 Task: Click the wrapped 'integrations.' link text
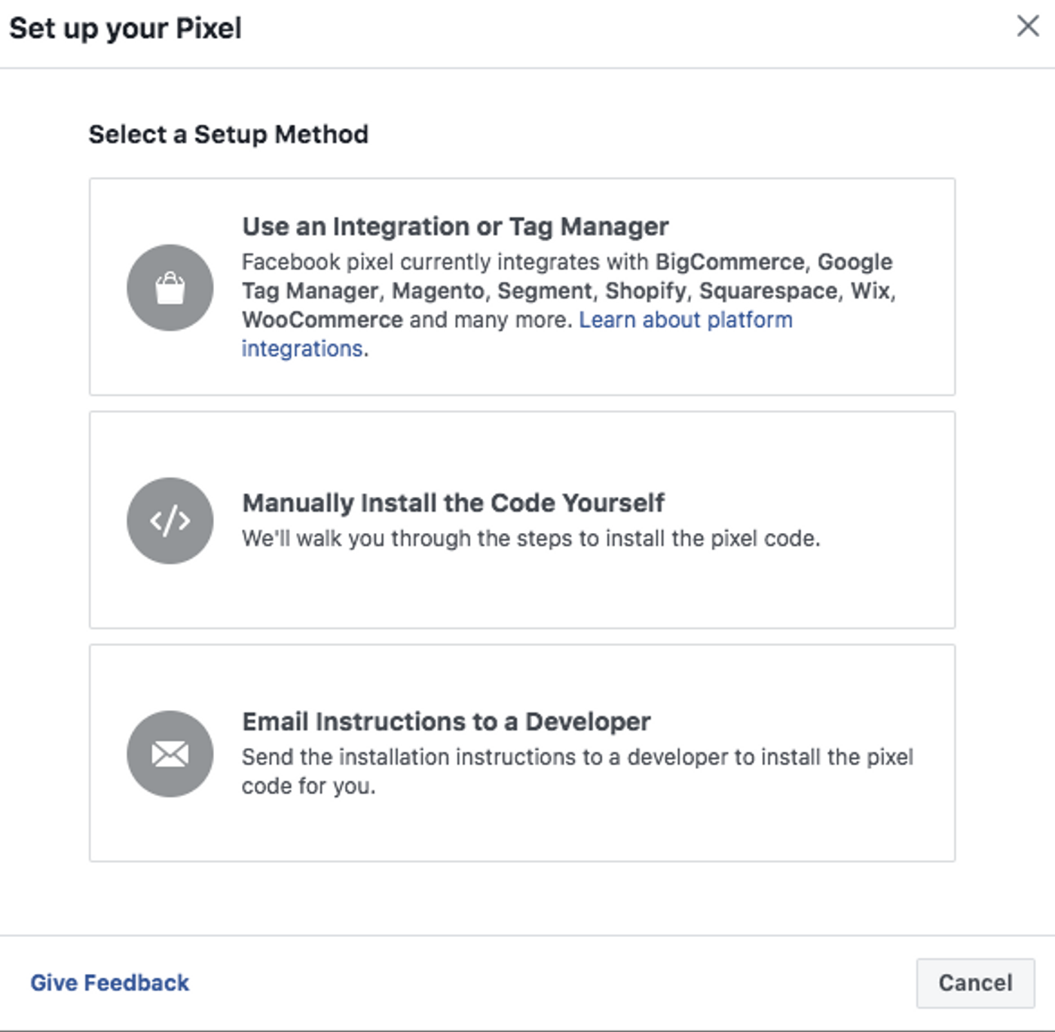pos(302,349)
